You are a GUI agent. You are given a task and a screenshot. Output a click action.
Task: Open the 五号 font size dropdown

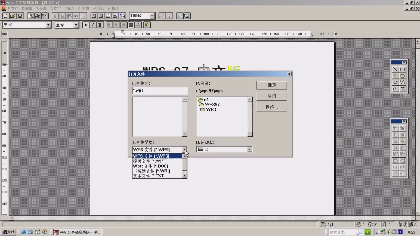coord(76,25)
